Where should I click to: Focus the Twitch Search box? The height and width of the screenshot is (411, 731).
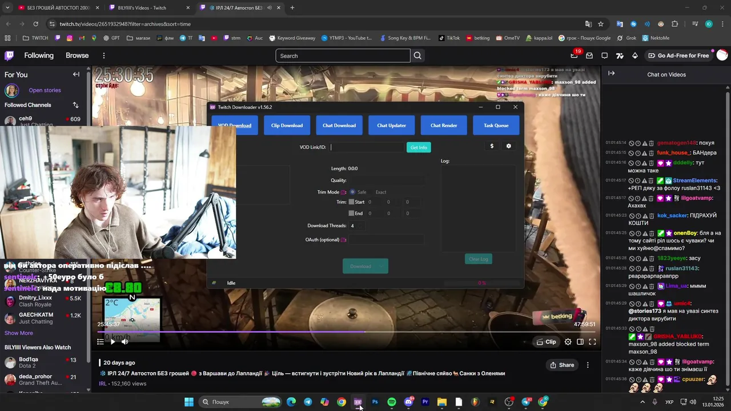click(343, 55)
